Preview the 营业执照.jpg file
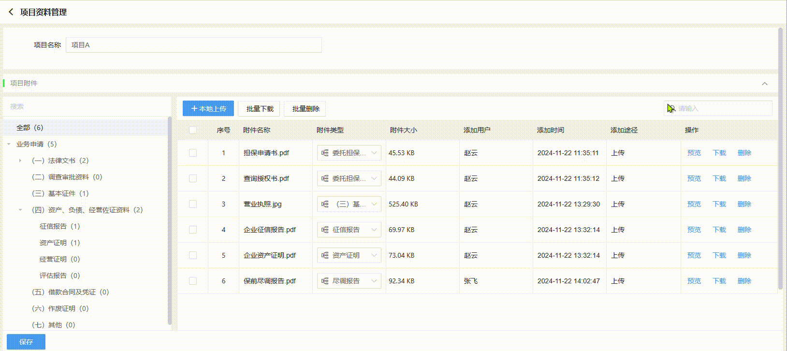 tap(694, 204)
